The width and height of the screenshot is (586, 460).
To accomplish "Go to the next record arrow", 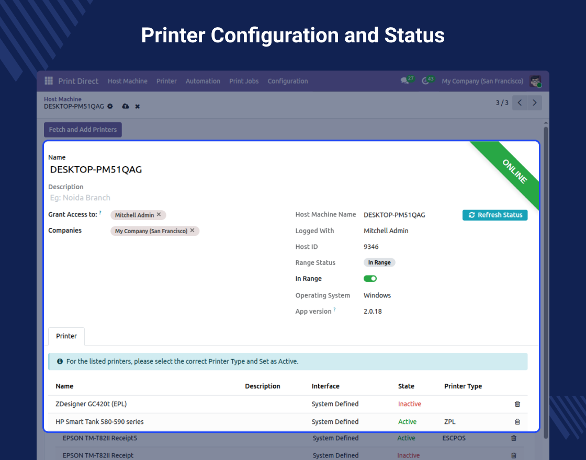I will [x=534, y=103].
